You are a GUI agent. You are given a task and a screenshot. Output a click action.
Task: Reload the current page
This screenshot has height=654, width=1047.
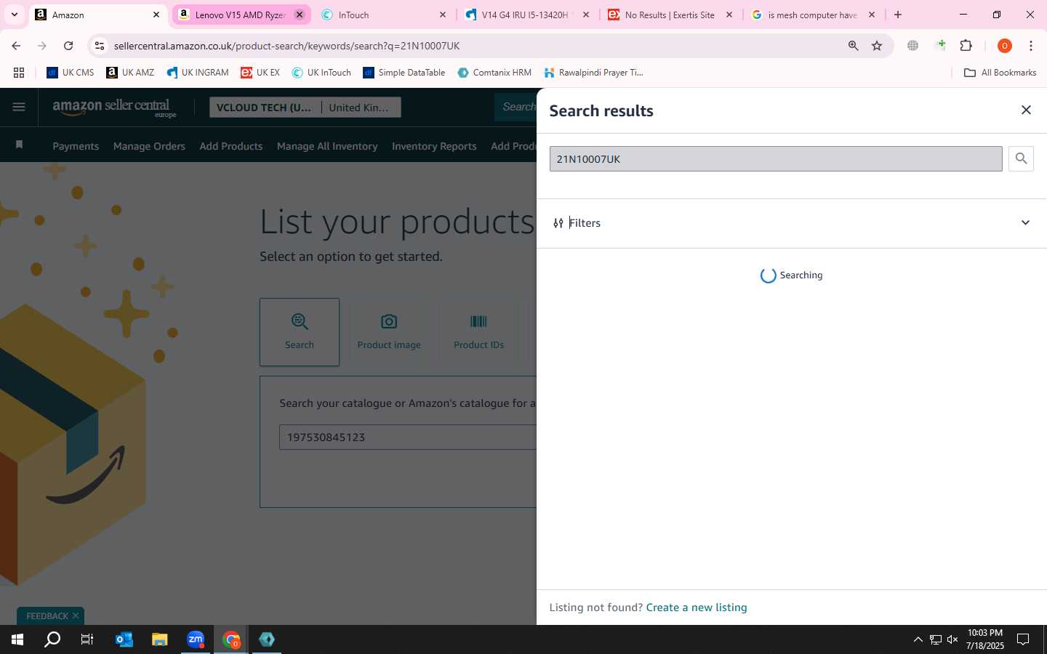(68, 46)
